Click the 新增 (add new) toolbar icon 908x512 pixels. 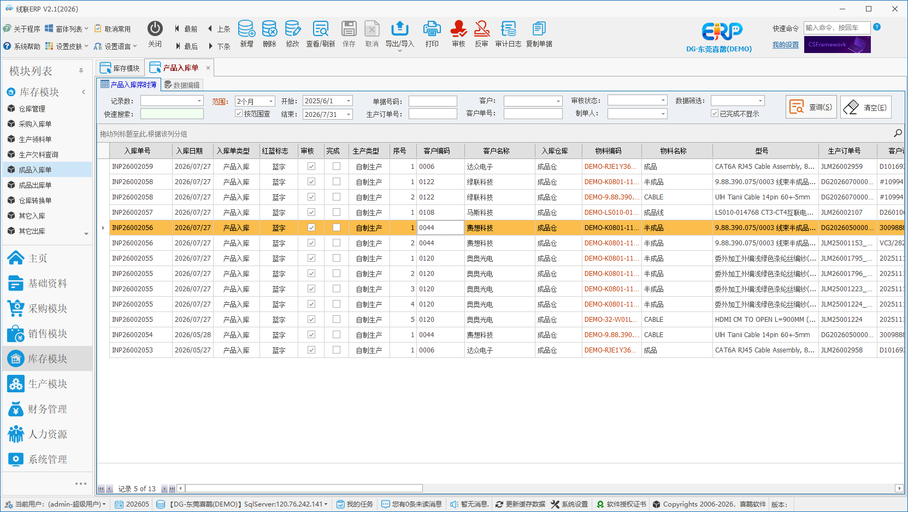[246, 29]
